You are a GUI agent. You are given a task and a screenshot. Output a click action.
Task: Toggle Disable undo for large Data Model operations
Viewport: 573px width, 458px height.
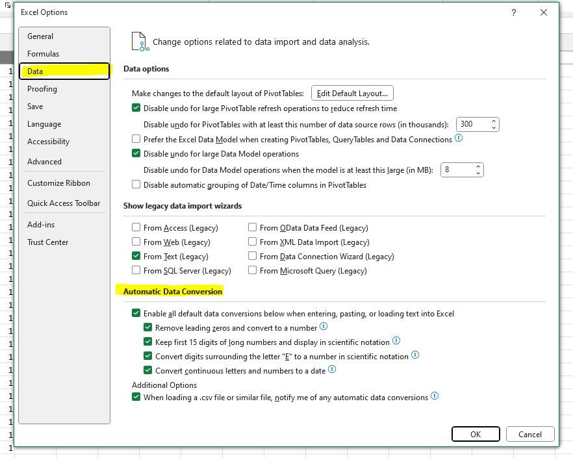(x=136, y=153)
